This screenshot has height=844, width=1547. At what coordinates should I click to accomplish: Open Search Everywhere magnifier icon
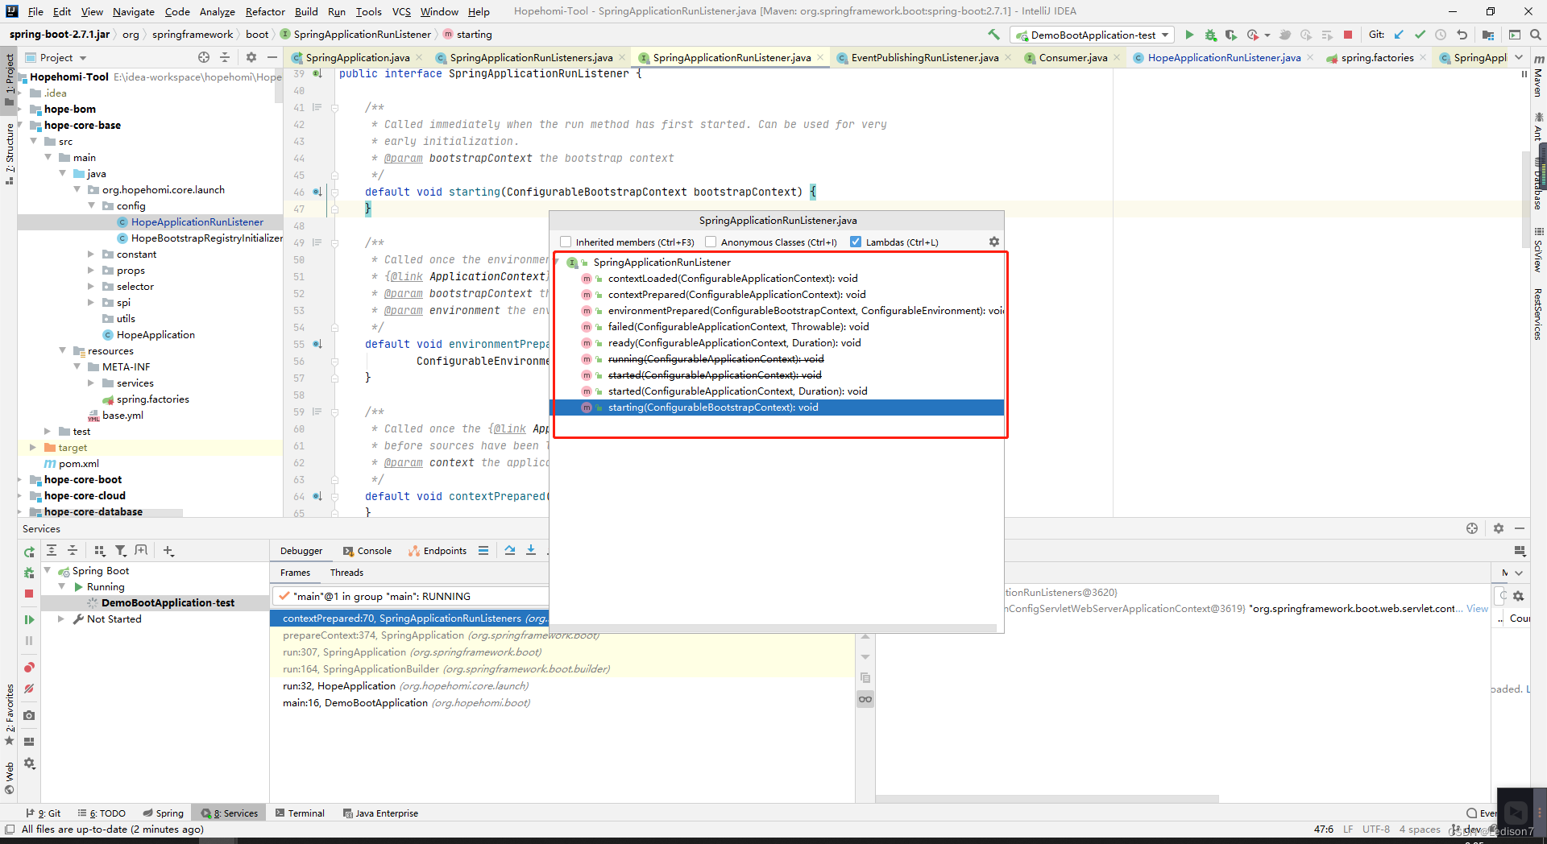tap(1536, 35)
